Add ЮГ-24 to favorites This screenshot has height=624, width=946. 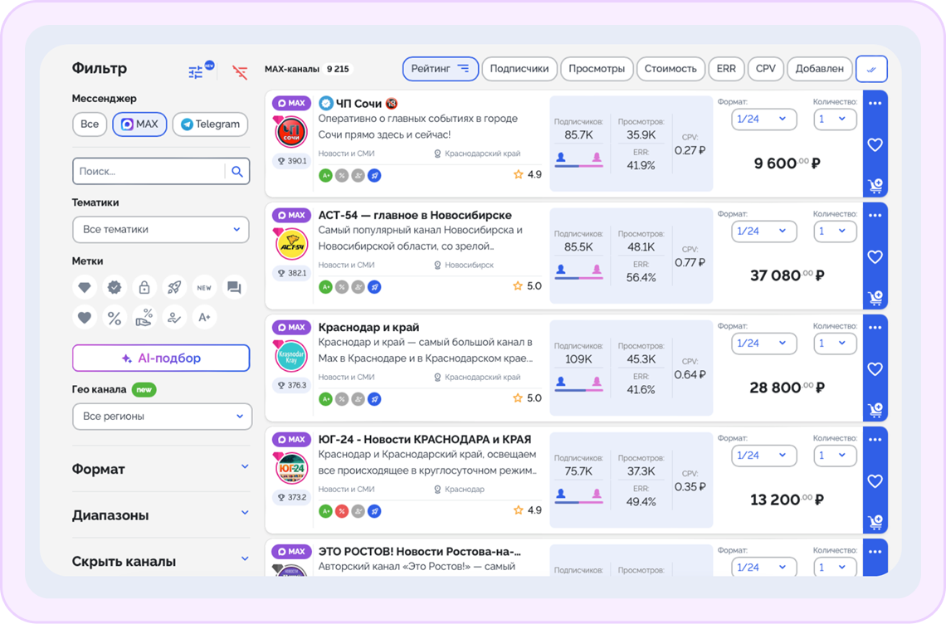coord(875,481)
